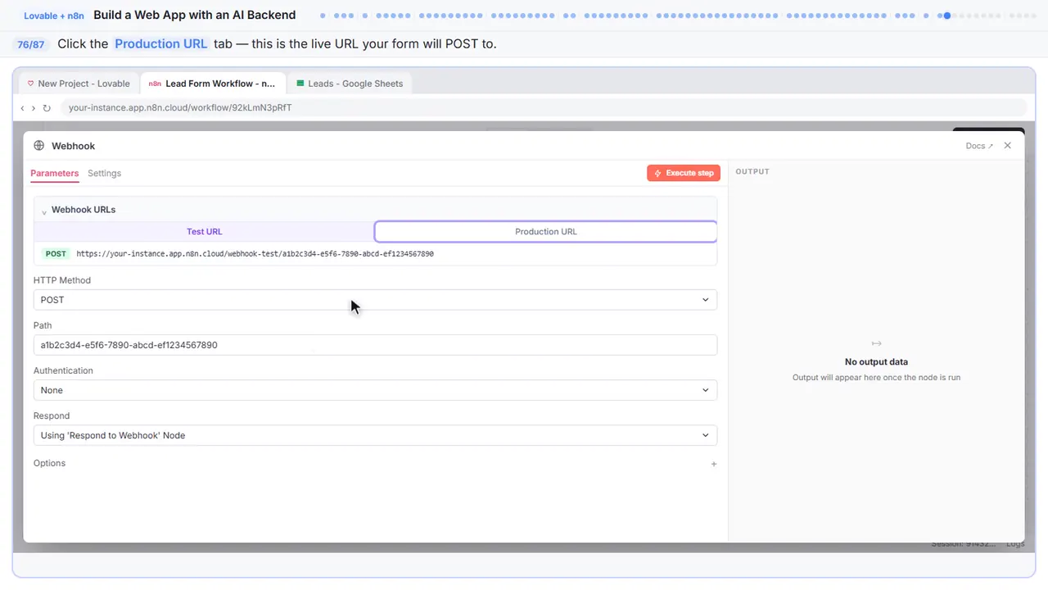Switch to the Leads - Google Sheets browser tab

point(350,84)
